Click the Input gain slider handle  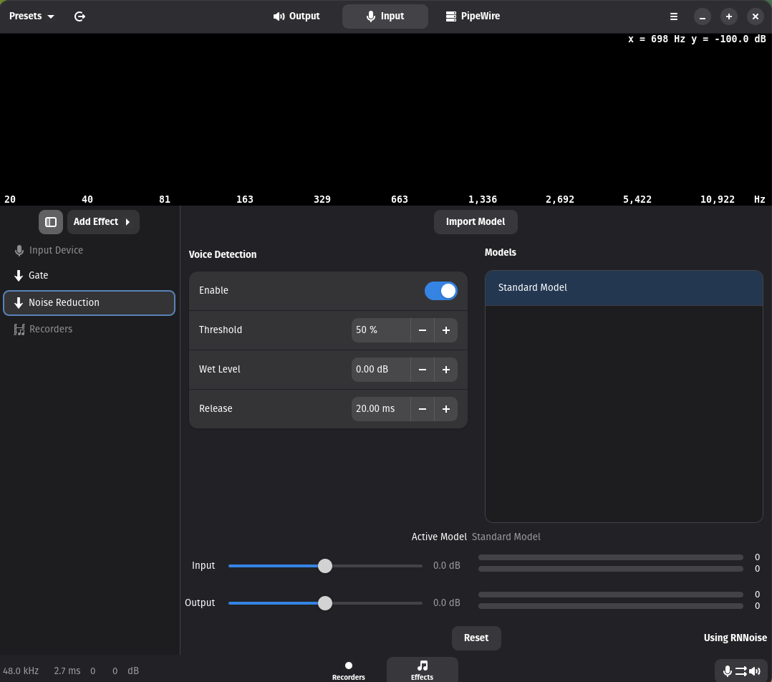click(x=325, y=566)
